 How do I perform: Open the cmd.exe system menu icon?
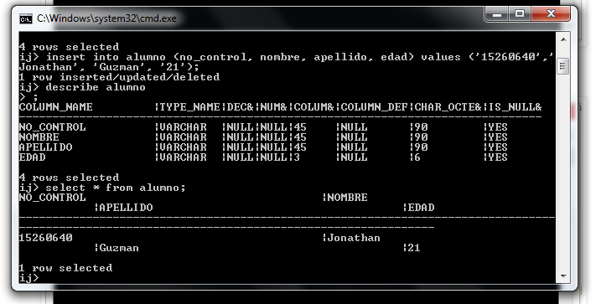pos(26,18)
